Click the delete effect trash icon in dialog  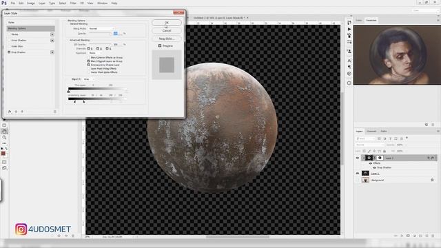pyautogui.click(x=55, y=112)
